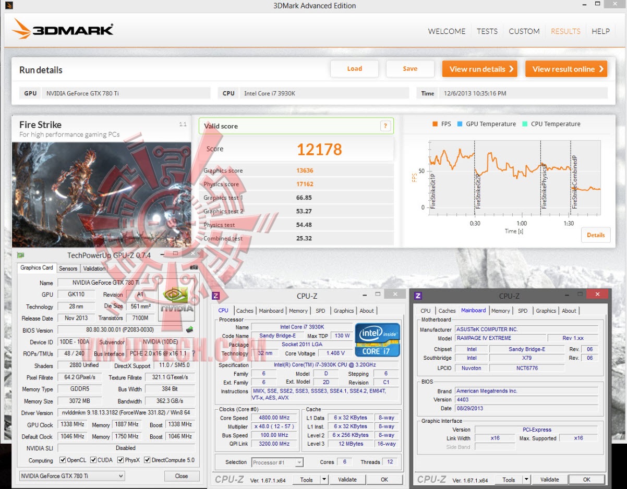
Task: Open Graphics tab in CPU-Z CPU window
Action: [344, 311]
